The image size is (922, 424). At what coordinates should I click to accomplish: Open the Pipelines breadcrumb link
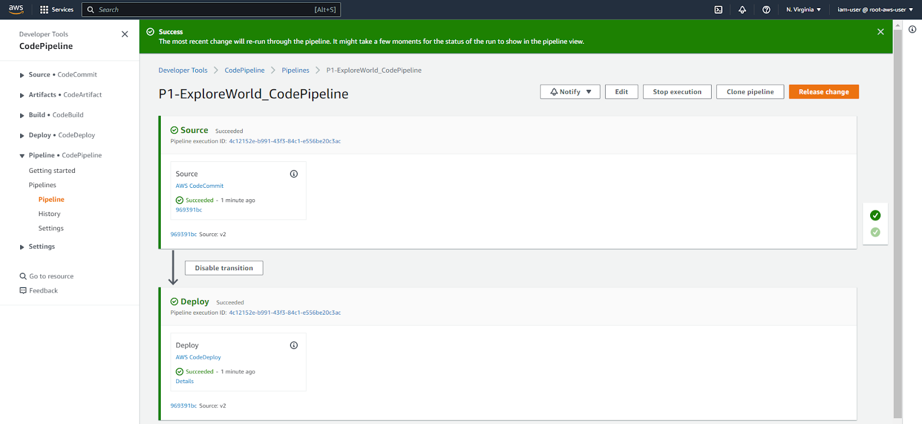296,70
